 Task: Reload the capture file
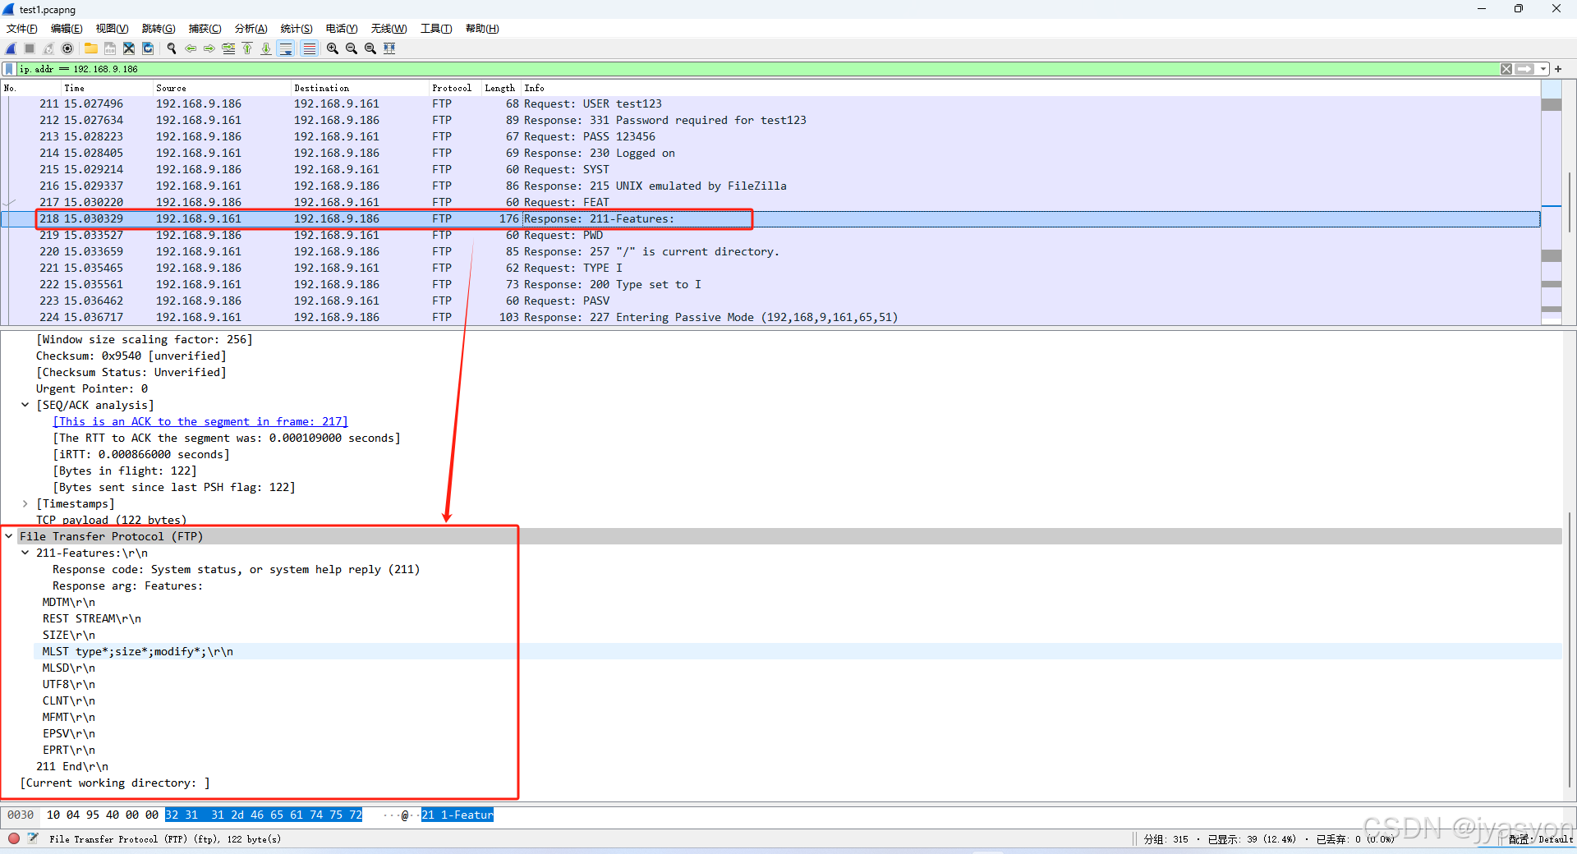(x=148, y=48)
